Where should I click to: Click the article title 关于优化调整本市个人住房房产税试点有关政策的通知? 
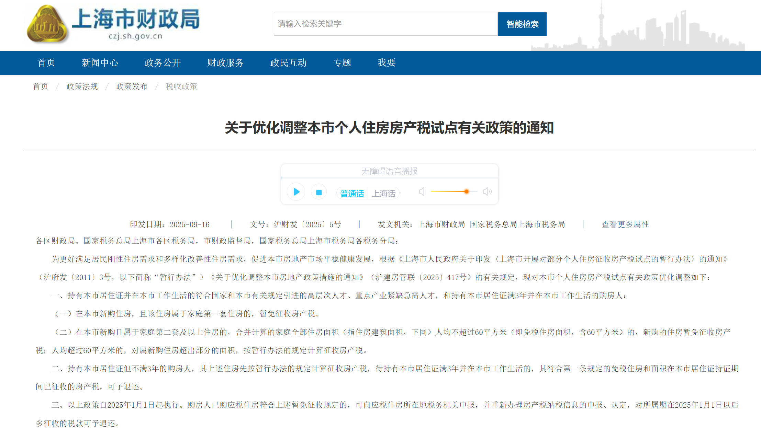coord(389,128)
